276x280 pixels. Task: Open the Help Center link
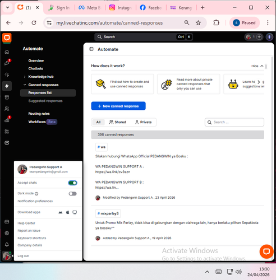[x=26, y=223]
